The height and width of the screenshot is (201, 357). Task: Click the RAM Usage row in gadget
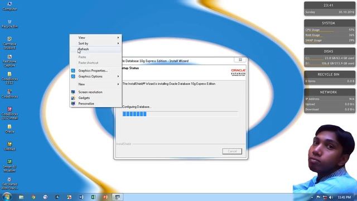(329, 35)
